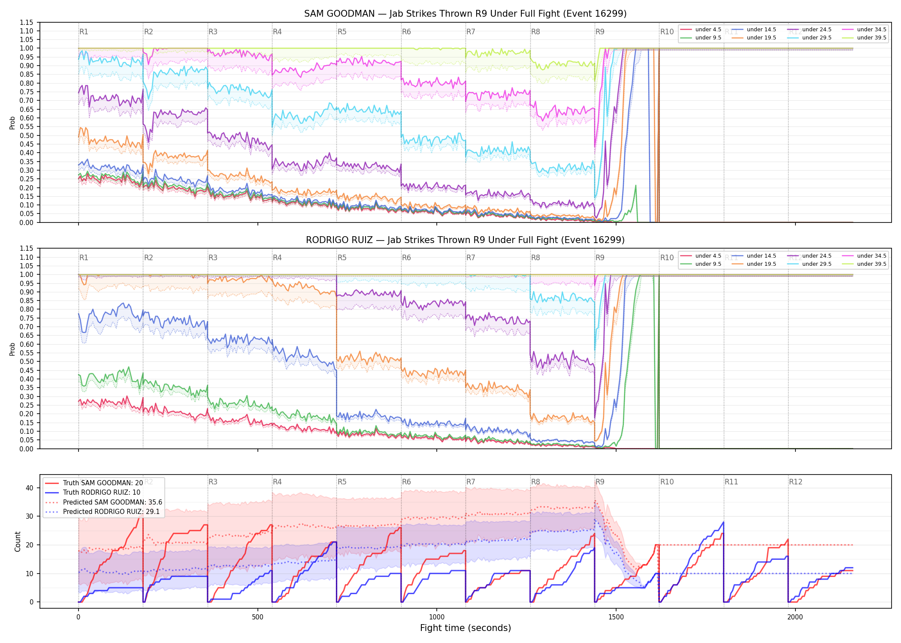The width and height of the screenshot is (901, 643).
Task: Click the 0.25 tick in Rodrigo Ruiz chart
Action: pos(26,405)
